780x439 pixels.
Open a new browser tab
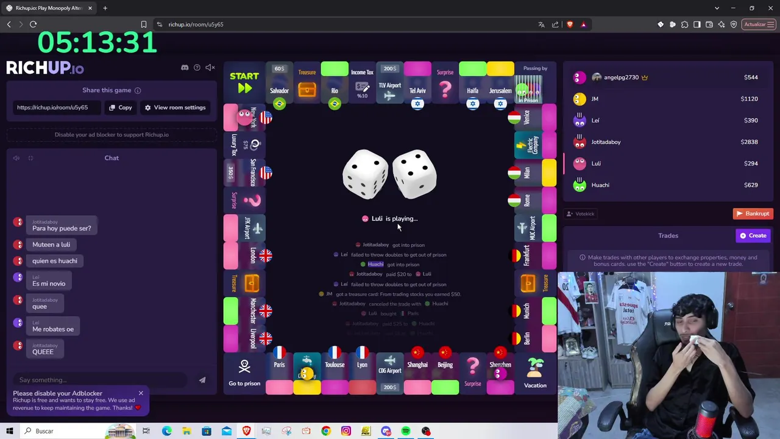[105, 8]
